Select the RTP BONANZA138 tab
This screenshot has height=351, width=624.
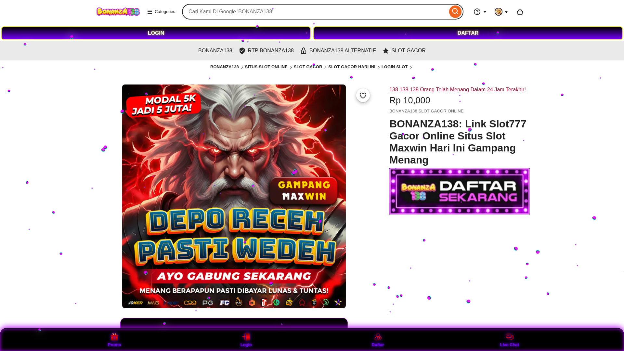point(266,51)
